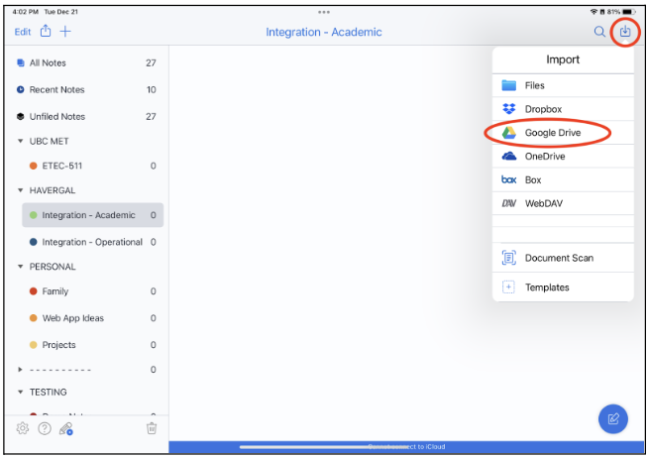Select the ETEC-511 subject
This screenshot has width=648, height=458.
[92, 166]
